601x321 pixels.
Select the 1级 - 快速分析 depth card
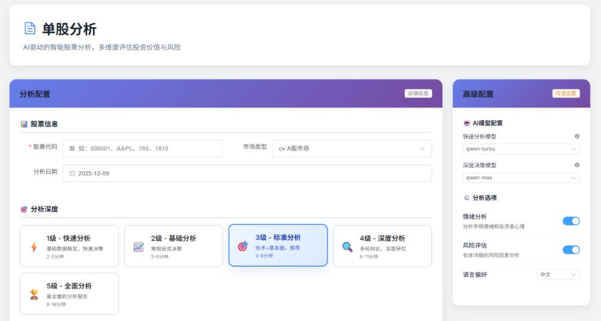tap(69, 246)
